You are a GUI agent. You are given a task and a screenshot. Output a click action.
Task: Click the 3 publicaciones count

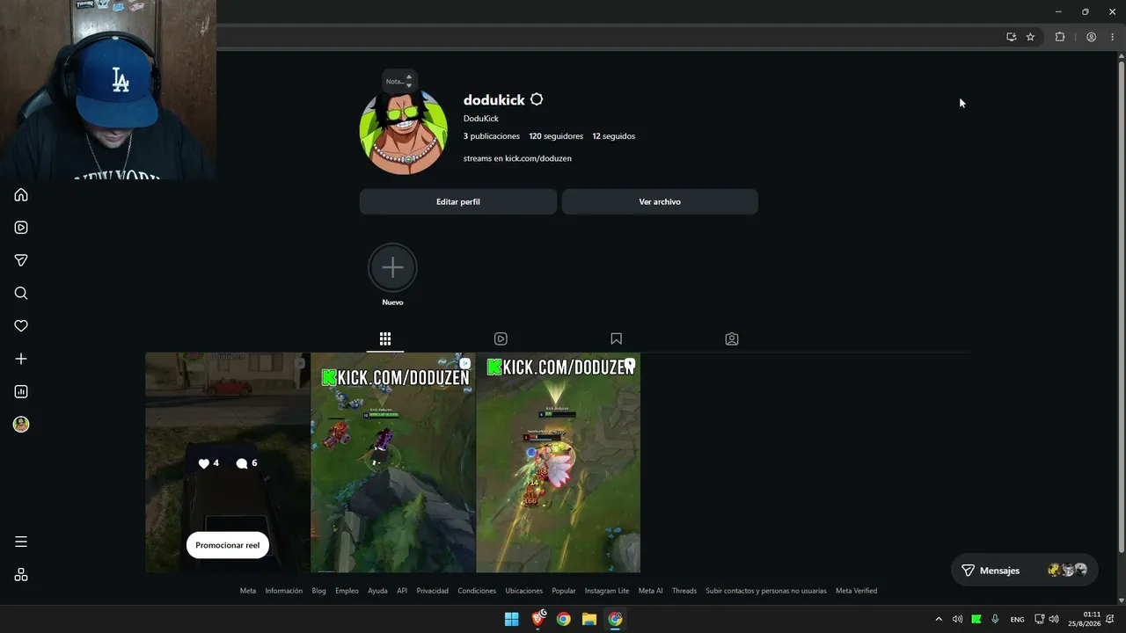pos(492,136)
